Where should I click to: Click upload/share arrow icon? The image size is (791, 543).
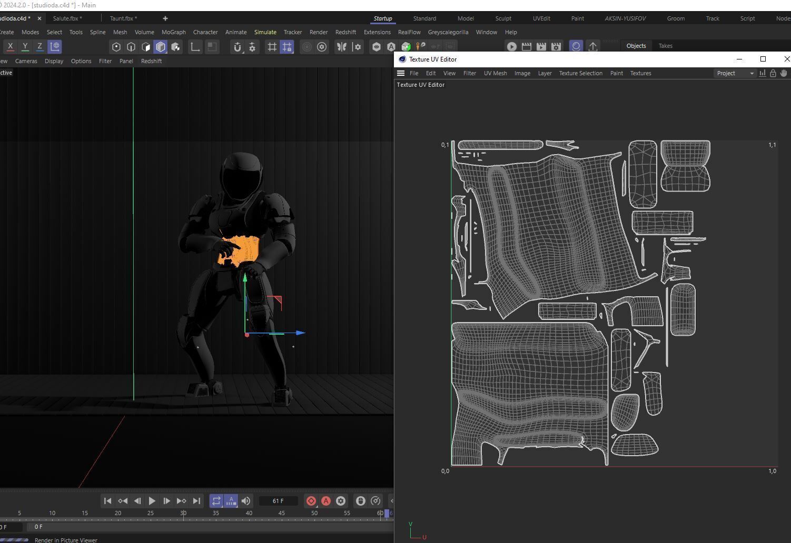tap(593, 47)
